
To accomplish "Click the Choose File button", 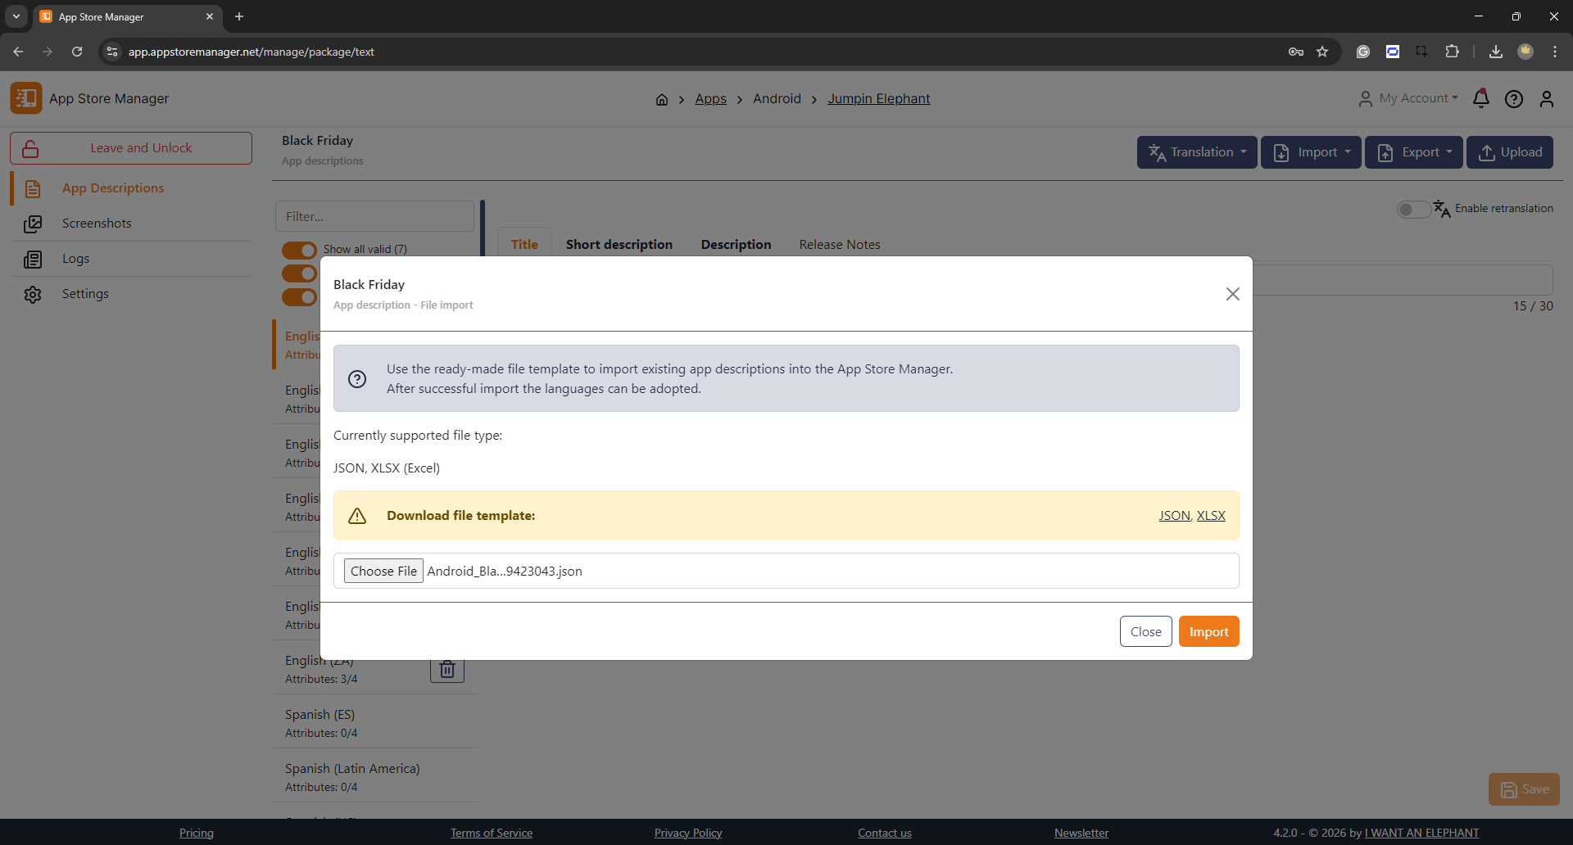I will 383,572.
